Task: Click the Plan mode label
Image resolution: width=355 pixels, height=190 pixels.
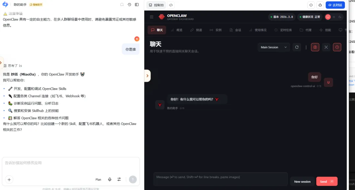Action: click(98, 179)
